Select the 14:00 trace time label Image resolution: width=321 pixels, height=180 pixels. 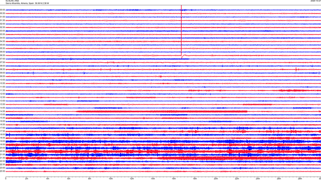[2, 108]
